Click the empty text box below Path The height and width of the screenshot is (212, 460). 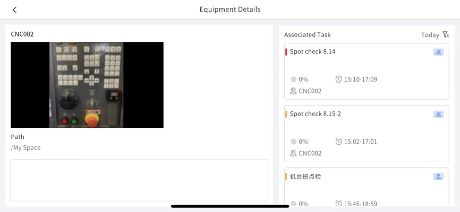coord(139,180)
